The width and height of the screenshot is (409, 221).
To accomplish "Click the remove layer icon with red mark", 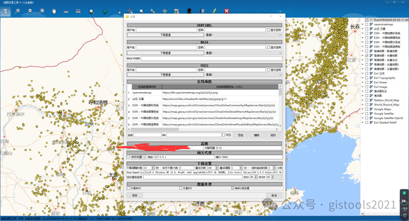I will coord(141,11).
